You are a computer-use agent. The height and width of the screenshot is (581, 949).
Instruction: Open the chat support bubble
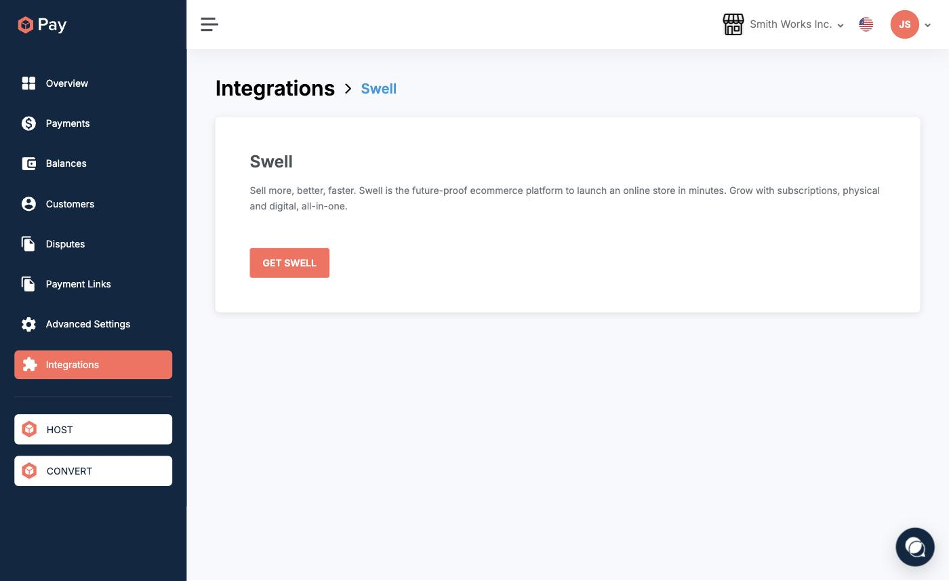click(915, 547)
